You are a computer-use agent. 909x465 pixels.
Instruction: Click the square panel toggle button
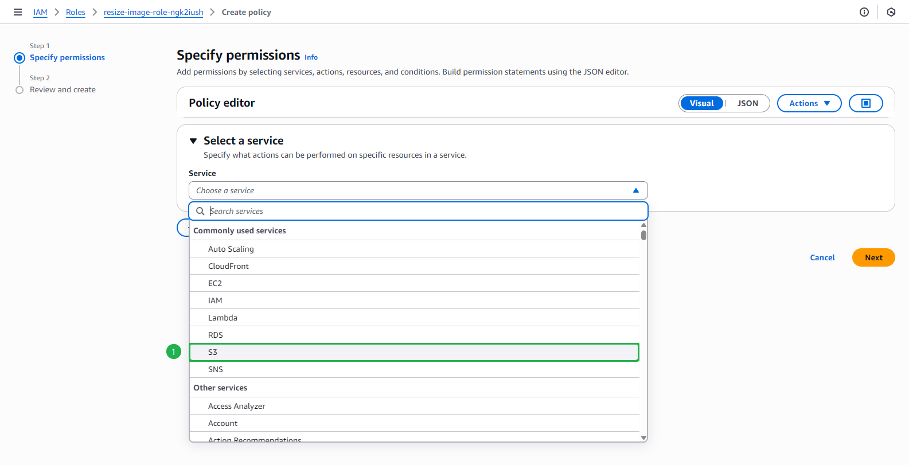point(866,103)
